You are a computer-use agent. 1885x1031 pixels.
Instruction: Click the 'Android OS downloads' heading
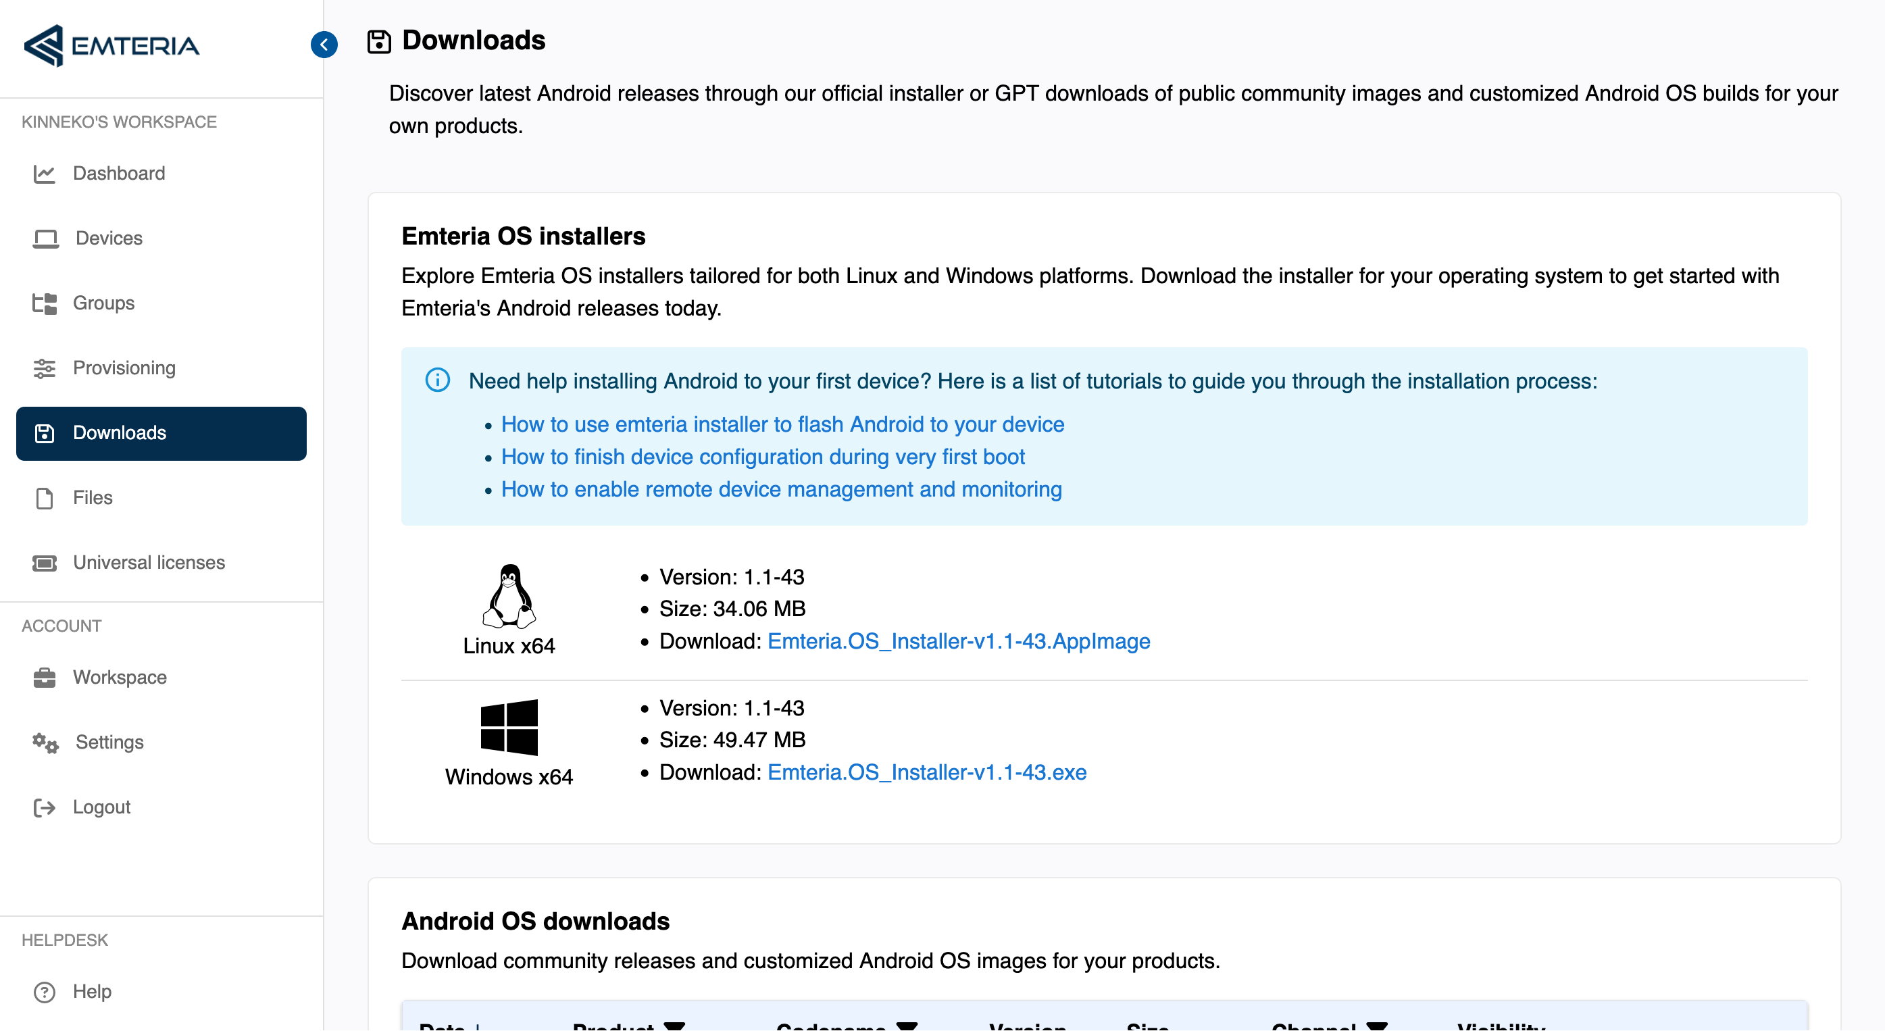coord(536,922)
